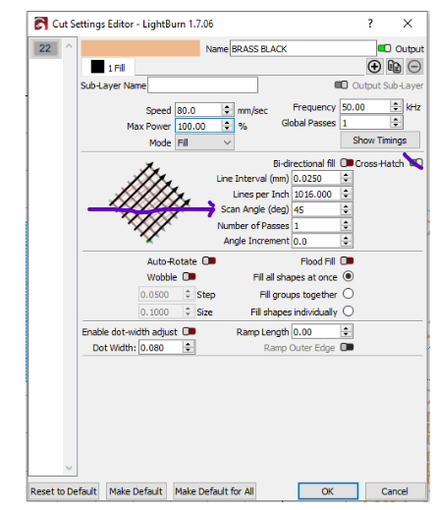The image size is (437, 510).
Task: Toggle the layer Output switch
Action: point(384,48)
